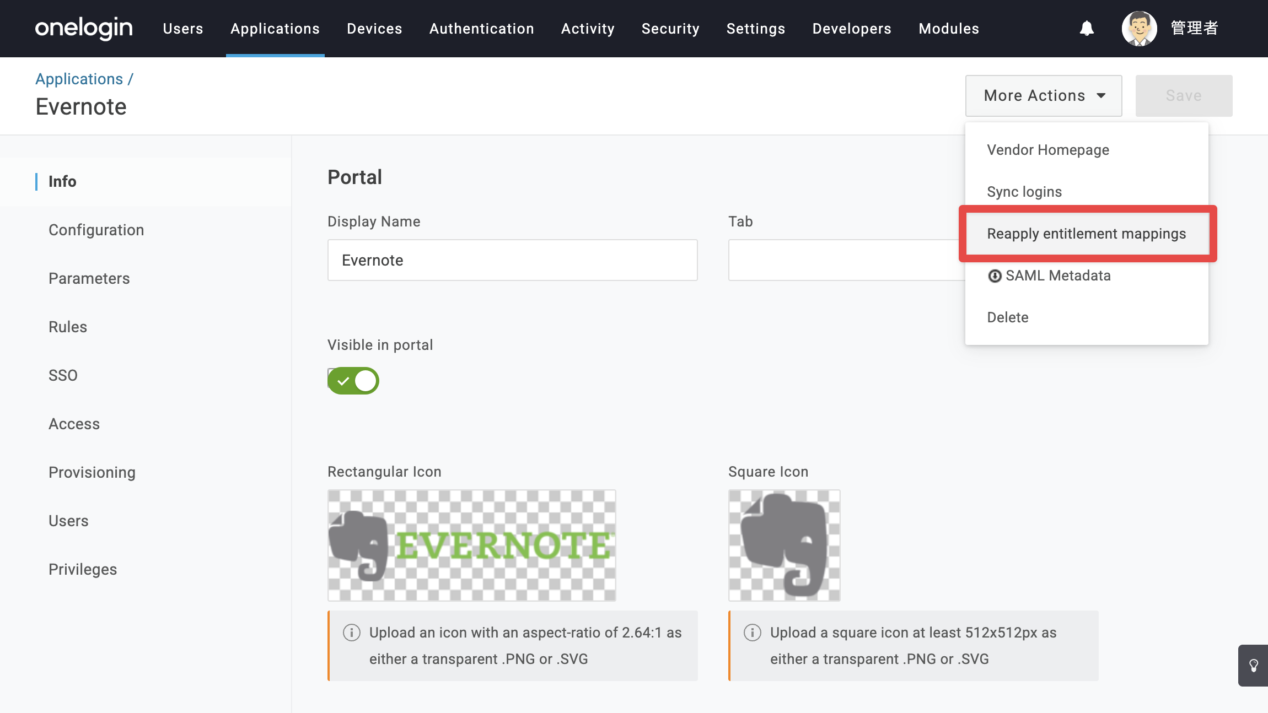Screen dimensions: 1268x713
Task: Open the Parameters sidebar tab
Action: point(146,278)
